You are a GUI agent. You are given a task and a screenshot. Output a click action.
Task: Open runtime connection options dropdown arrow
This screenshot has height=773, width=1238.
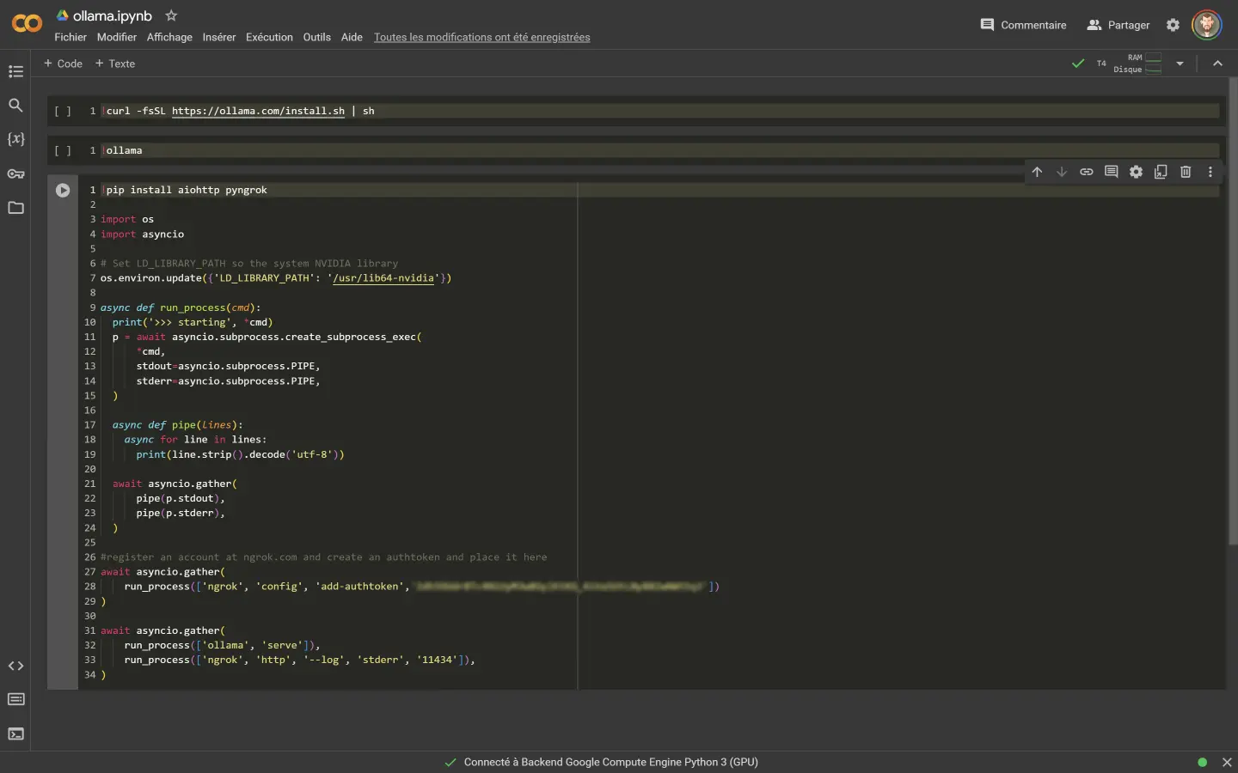pyautogui.click(x=1180, y=64)
